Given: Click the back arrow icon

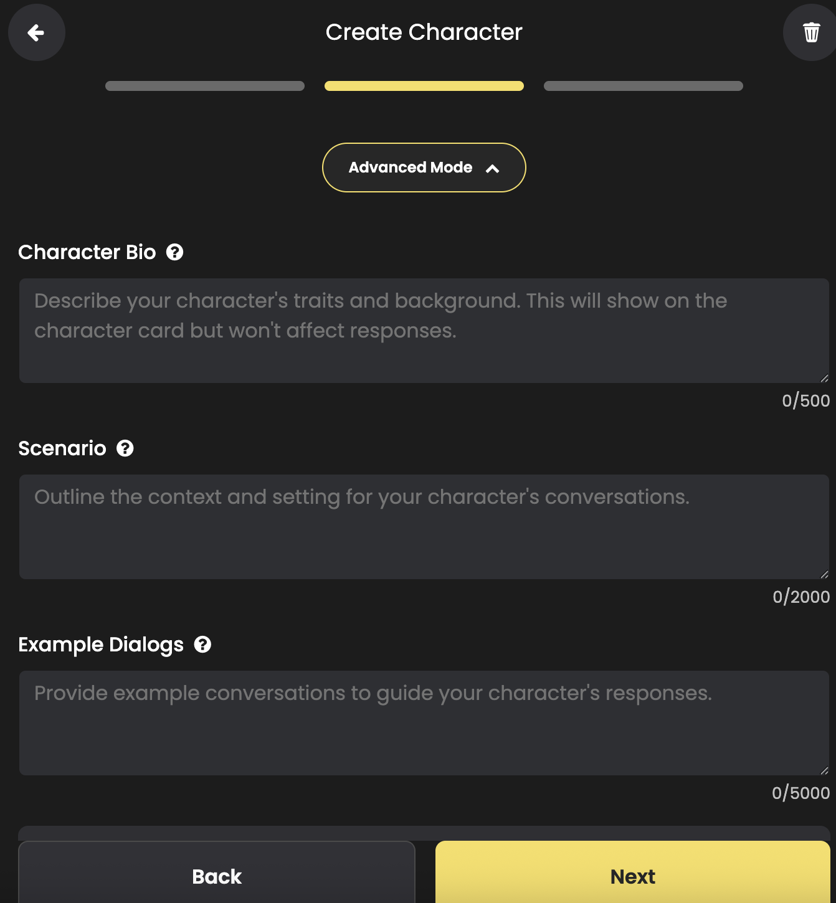Looking at the screenshot, I should (x=36, y=32).
